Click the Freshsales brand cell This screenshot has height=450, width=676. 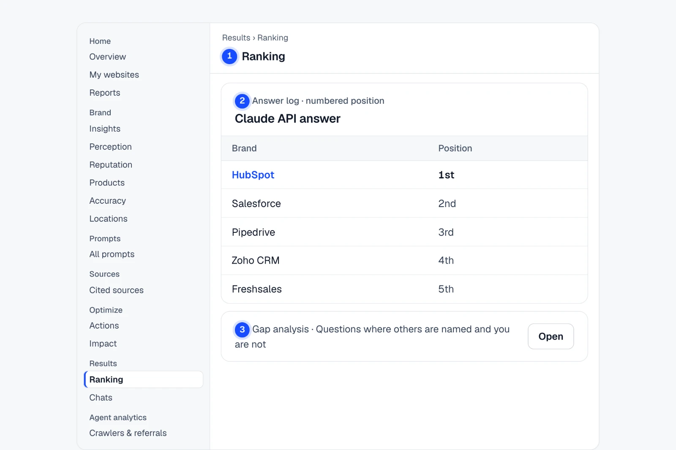pyautogui.click(x=256, y=289)
